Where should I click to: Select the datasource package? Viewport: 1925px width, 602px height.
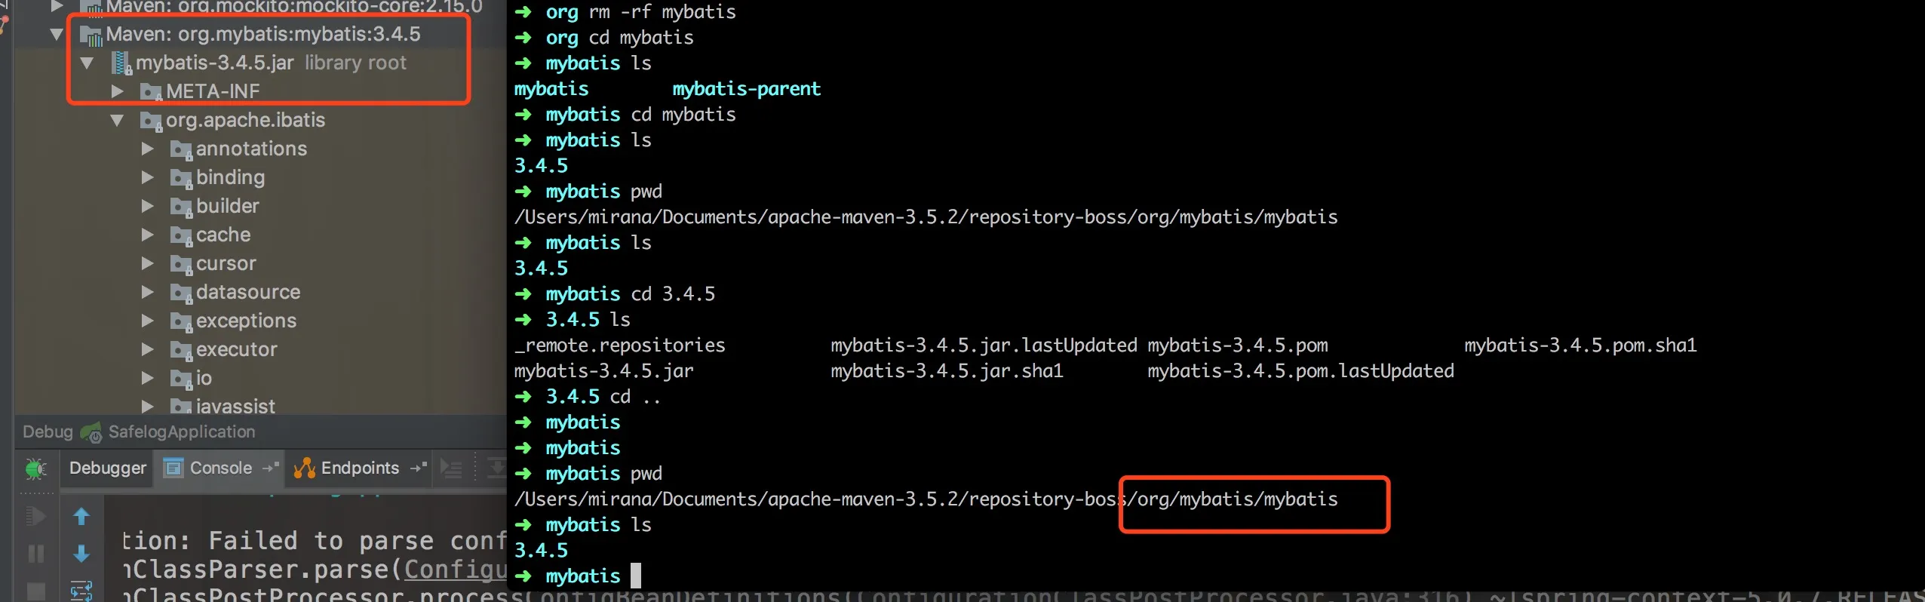pyautogui.click(x=247, y=292)
